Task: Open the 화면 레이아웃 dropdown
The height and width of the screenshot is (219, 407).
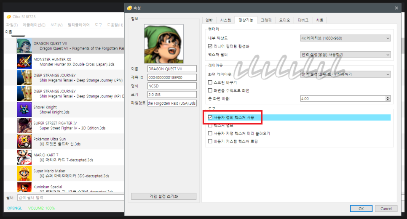Action: point(345,74)
